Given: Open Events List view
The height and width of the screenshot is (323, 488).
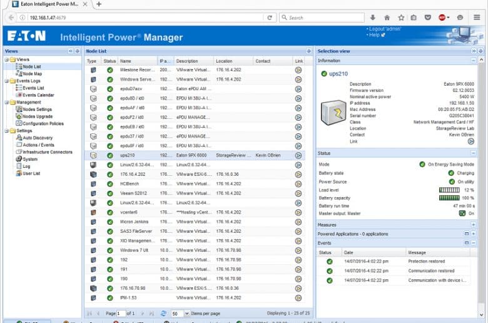Looking at the screenshot, I should pyautogui.click(x=33, y=88).
